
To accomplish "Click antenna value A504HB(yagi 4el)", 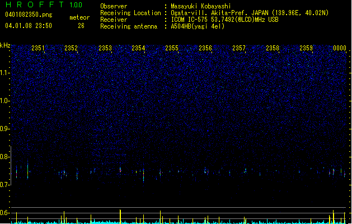I will 198,26.
